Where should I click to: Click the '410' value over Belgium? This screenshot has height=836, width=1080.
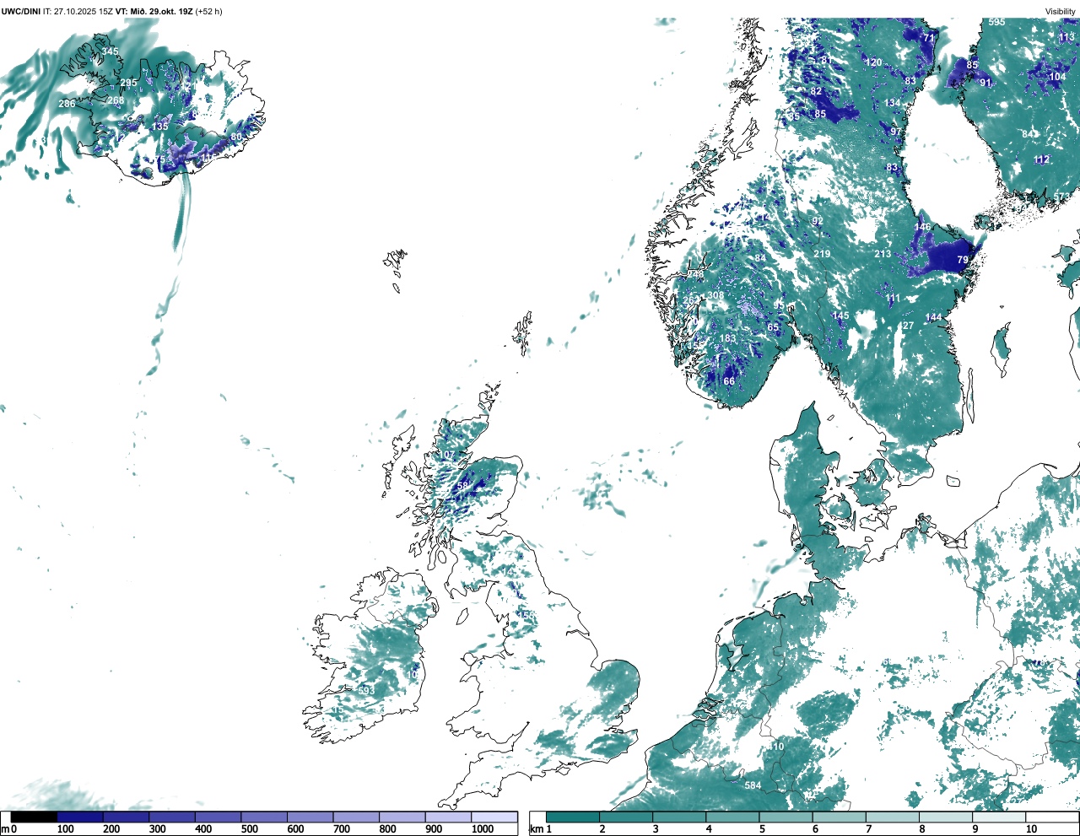775,747
